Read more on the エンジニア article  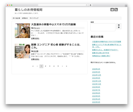click(x=35, y=59)
